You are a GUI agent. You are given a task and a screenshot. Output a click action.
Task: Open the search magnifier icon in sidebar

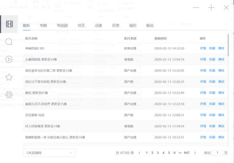(x=9, y=42)
